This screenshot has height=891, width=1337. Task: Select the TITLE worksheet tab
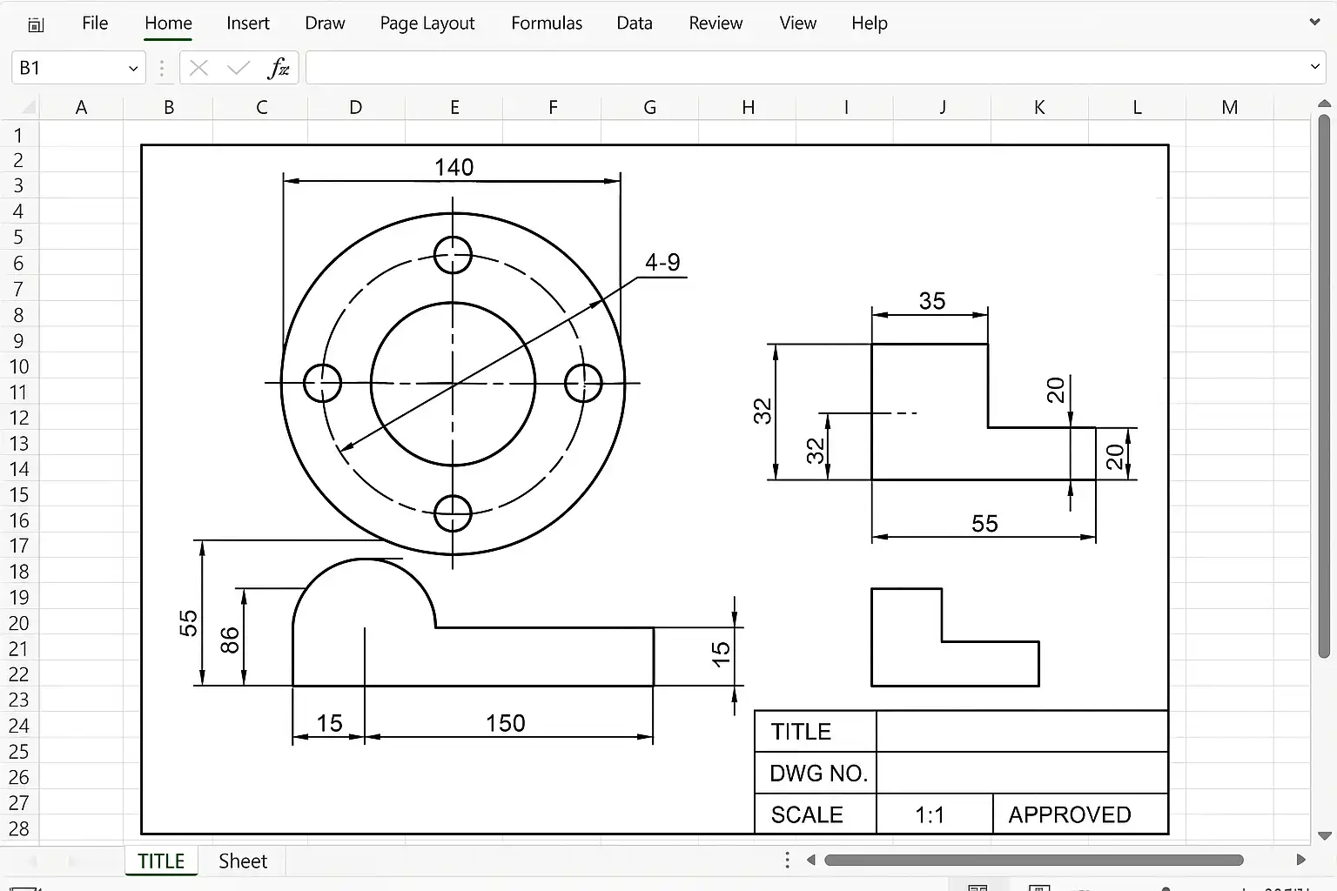[161, 861]
